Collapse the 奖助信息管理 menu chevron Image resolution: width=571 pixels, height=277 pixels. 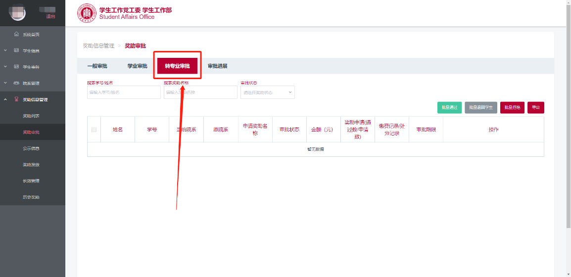pyautogui.click(x=5, y=99)
